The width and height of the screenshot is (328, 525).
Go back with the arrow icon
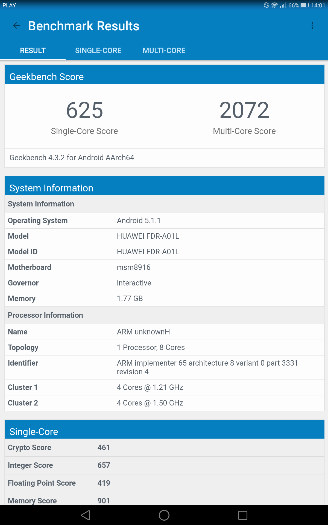tap(16, 26)
